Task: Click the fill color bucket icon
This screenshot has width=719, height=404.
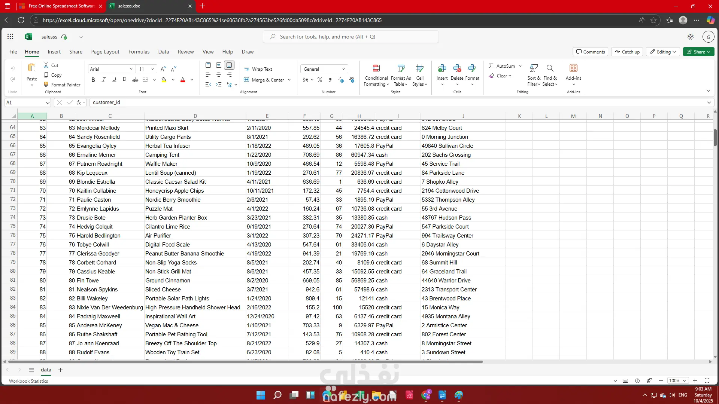Action: (164, 80)
